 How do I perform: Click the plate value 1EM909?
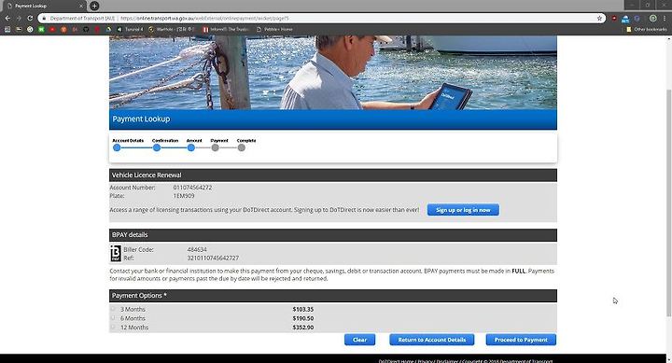(x=184, y=195)
